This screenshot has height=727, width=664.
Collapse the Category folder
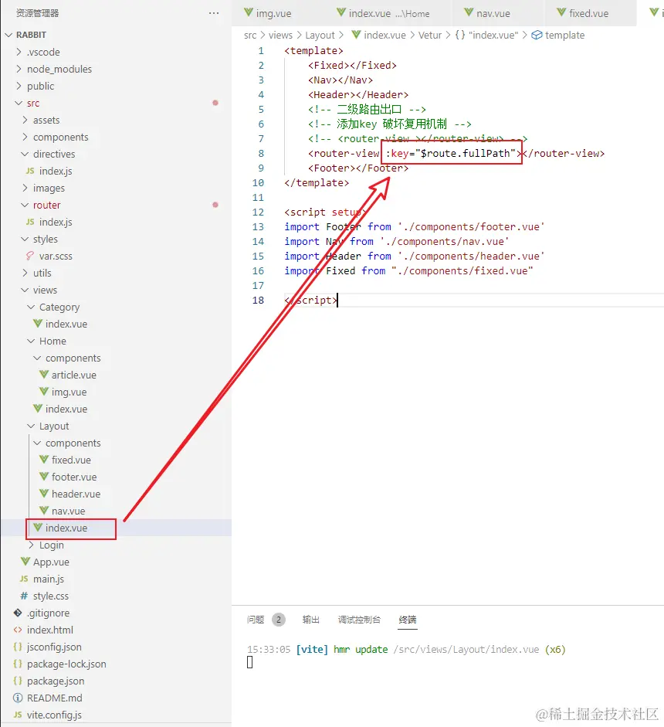pos(31,307)
